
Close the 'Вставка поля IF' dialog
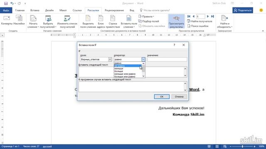point(184,45)
